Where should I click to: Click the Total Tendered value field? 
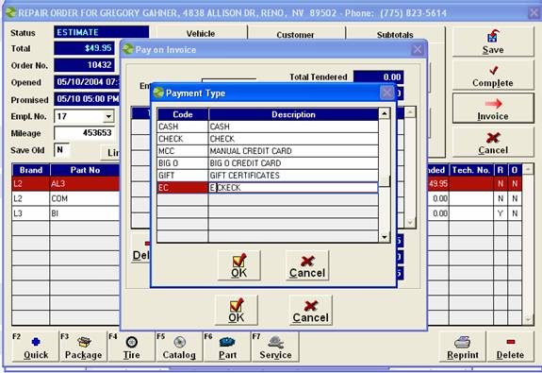click(378, 76)
